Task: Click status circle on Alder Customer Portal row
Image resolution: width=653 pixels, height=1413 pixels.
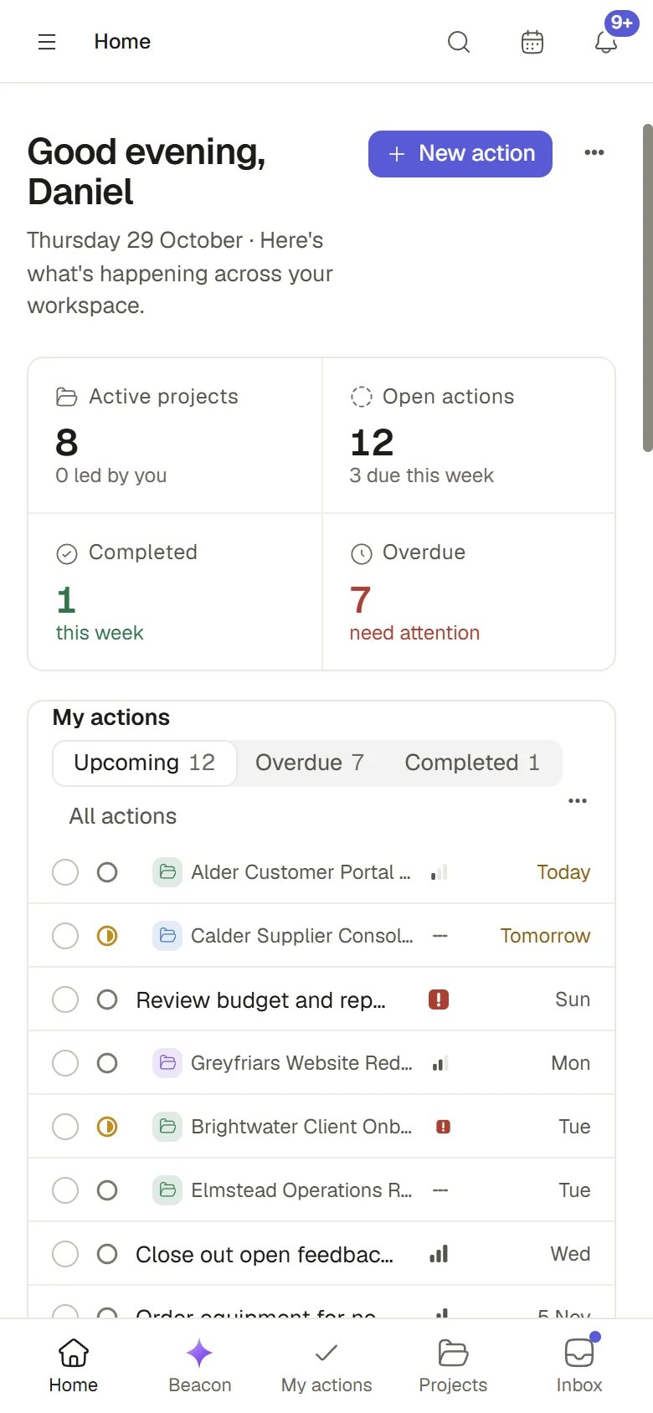Action: click(x=107, y=872)
